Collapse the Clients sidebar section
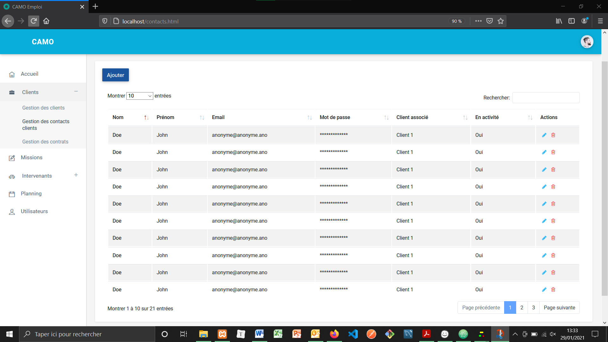608x342 pixels. 76,92
